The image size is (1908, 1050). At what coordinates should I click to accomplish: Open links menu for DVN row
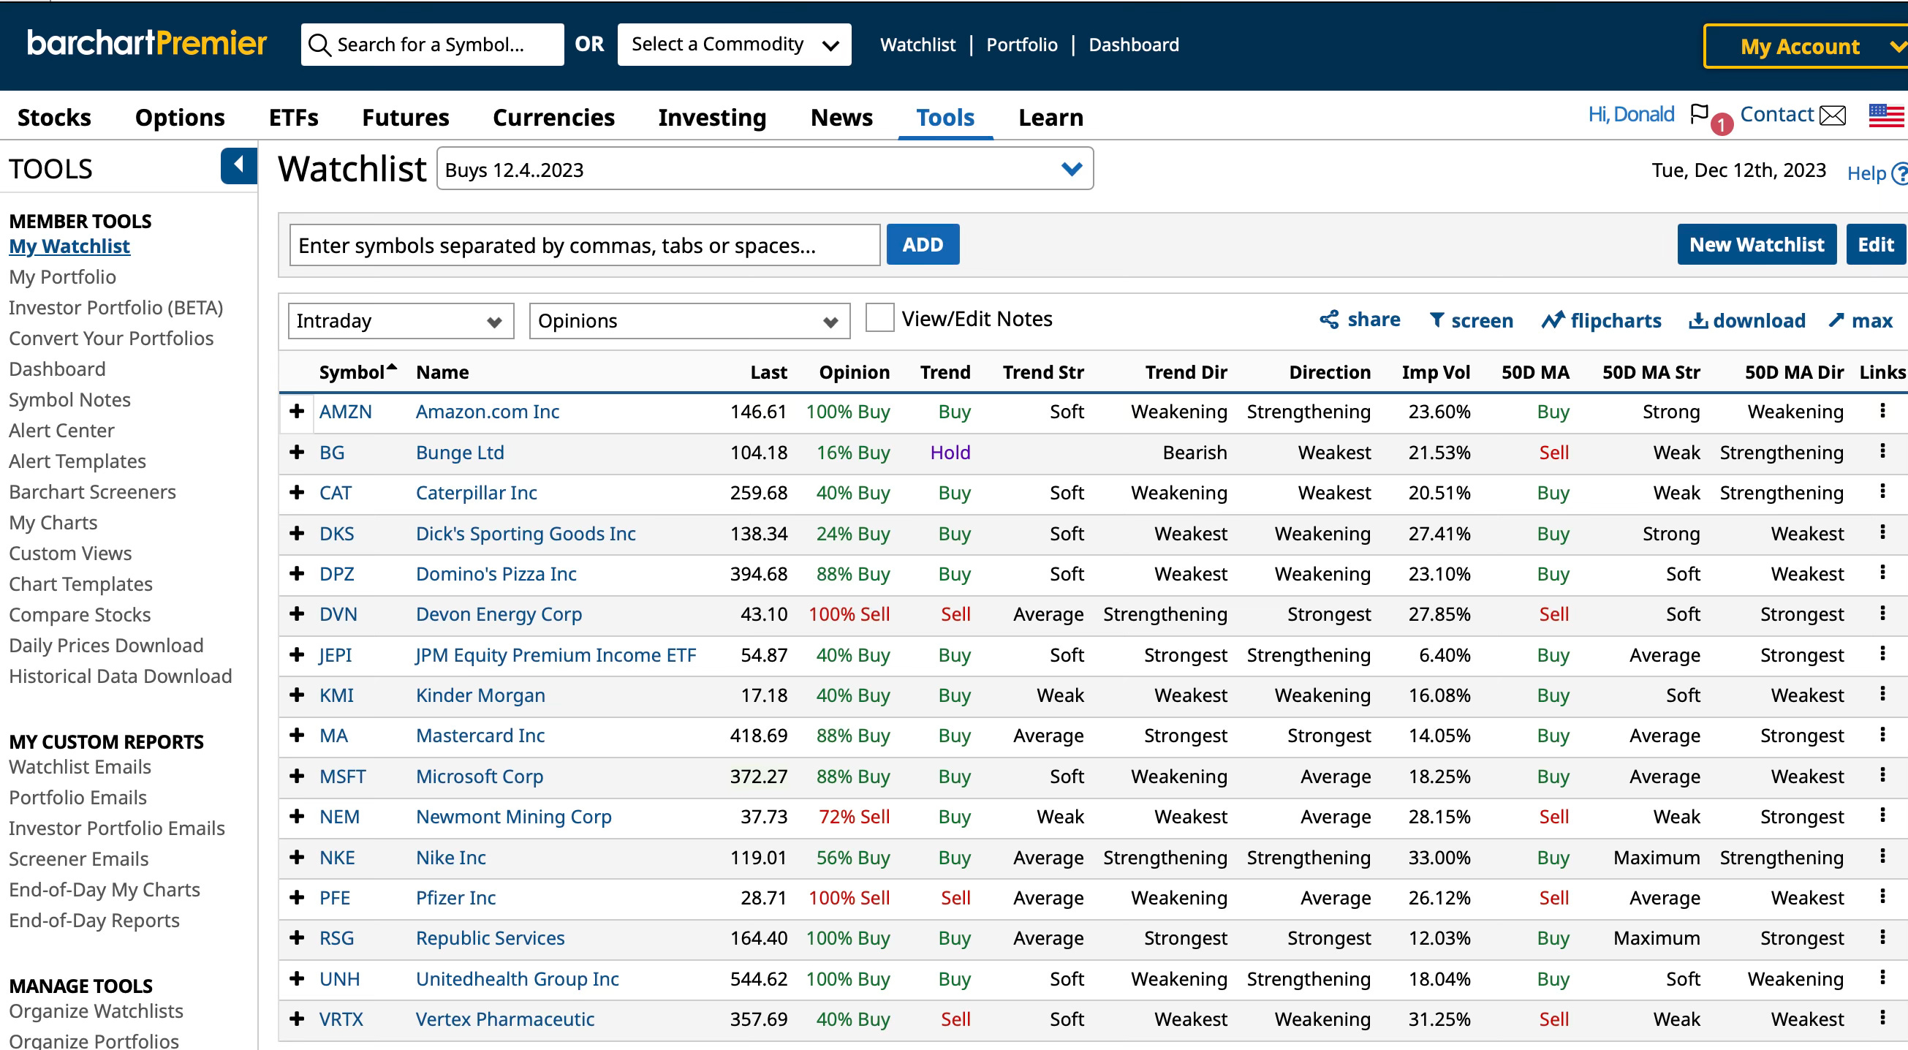pos(1882,613)
